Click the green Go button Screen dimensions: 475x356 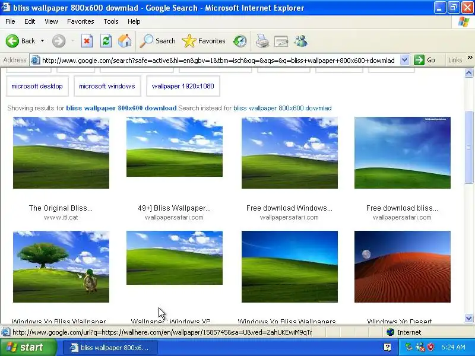coord(425,60)
